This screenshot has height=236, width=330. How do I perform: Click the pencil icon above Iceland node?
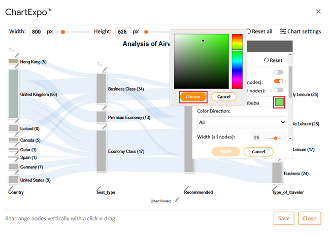tap(17, 121)
